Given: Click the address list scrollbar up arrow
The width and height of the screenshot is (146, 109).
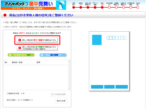Looking at the screenshot, I should point(69,61).
